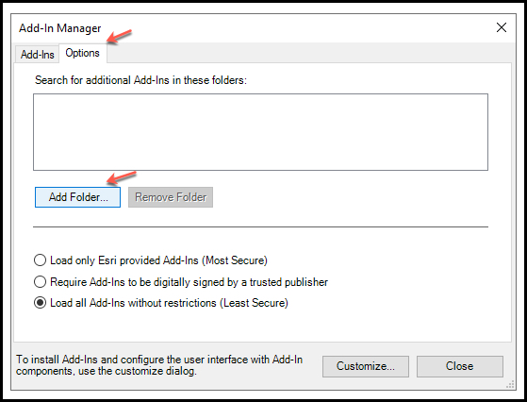Click the "To install Add-Ins" instruction text
Screen dimensions: 527x402
pyautogui.click(x=159, y=365)
